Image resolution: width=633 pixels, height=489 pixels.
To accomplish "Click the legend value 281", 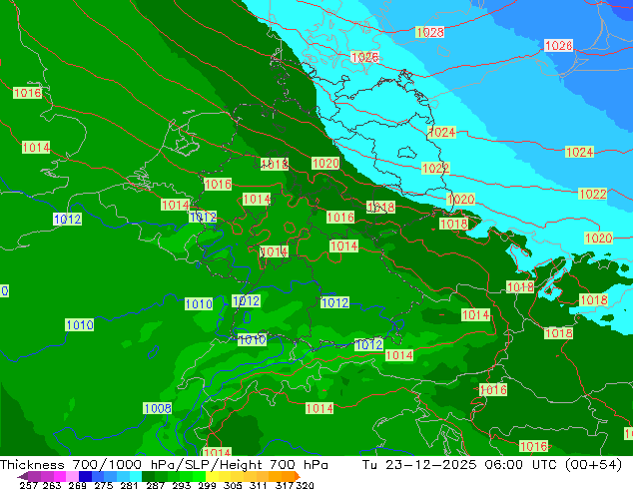I will click(129, 485).
